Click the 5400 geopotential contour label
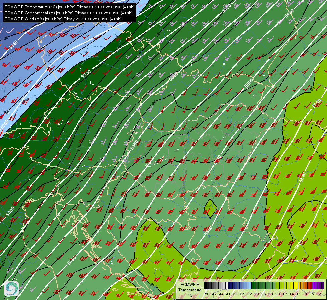This screenshot has width=327, height=300. (x=10, y=211)
